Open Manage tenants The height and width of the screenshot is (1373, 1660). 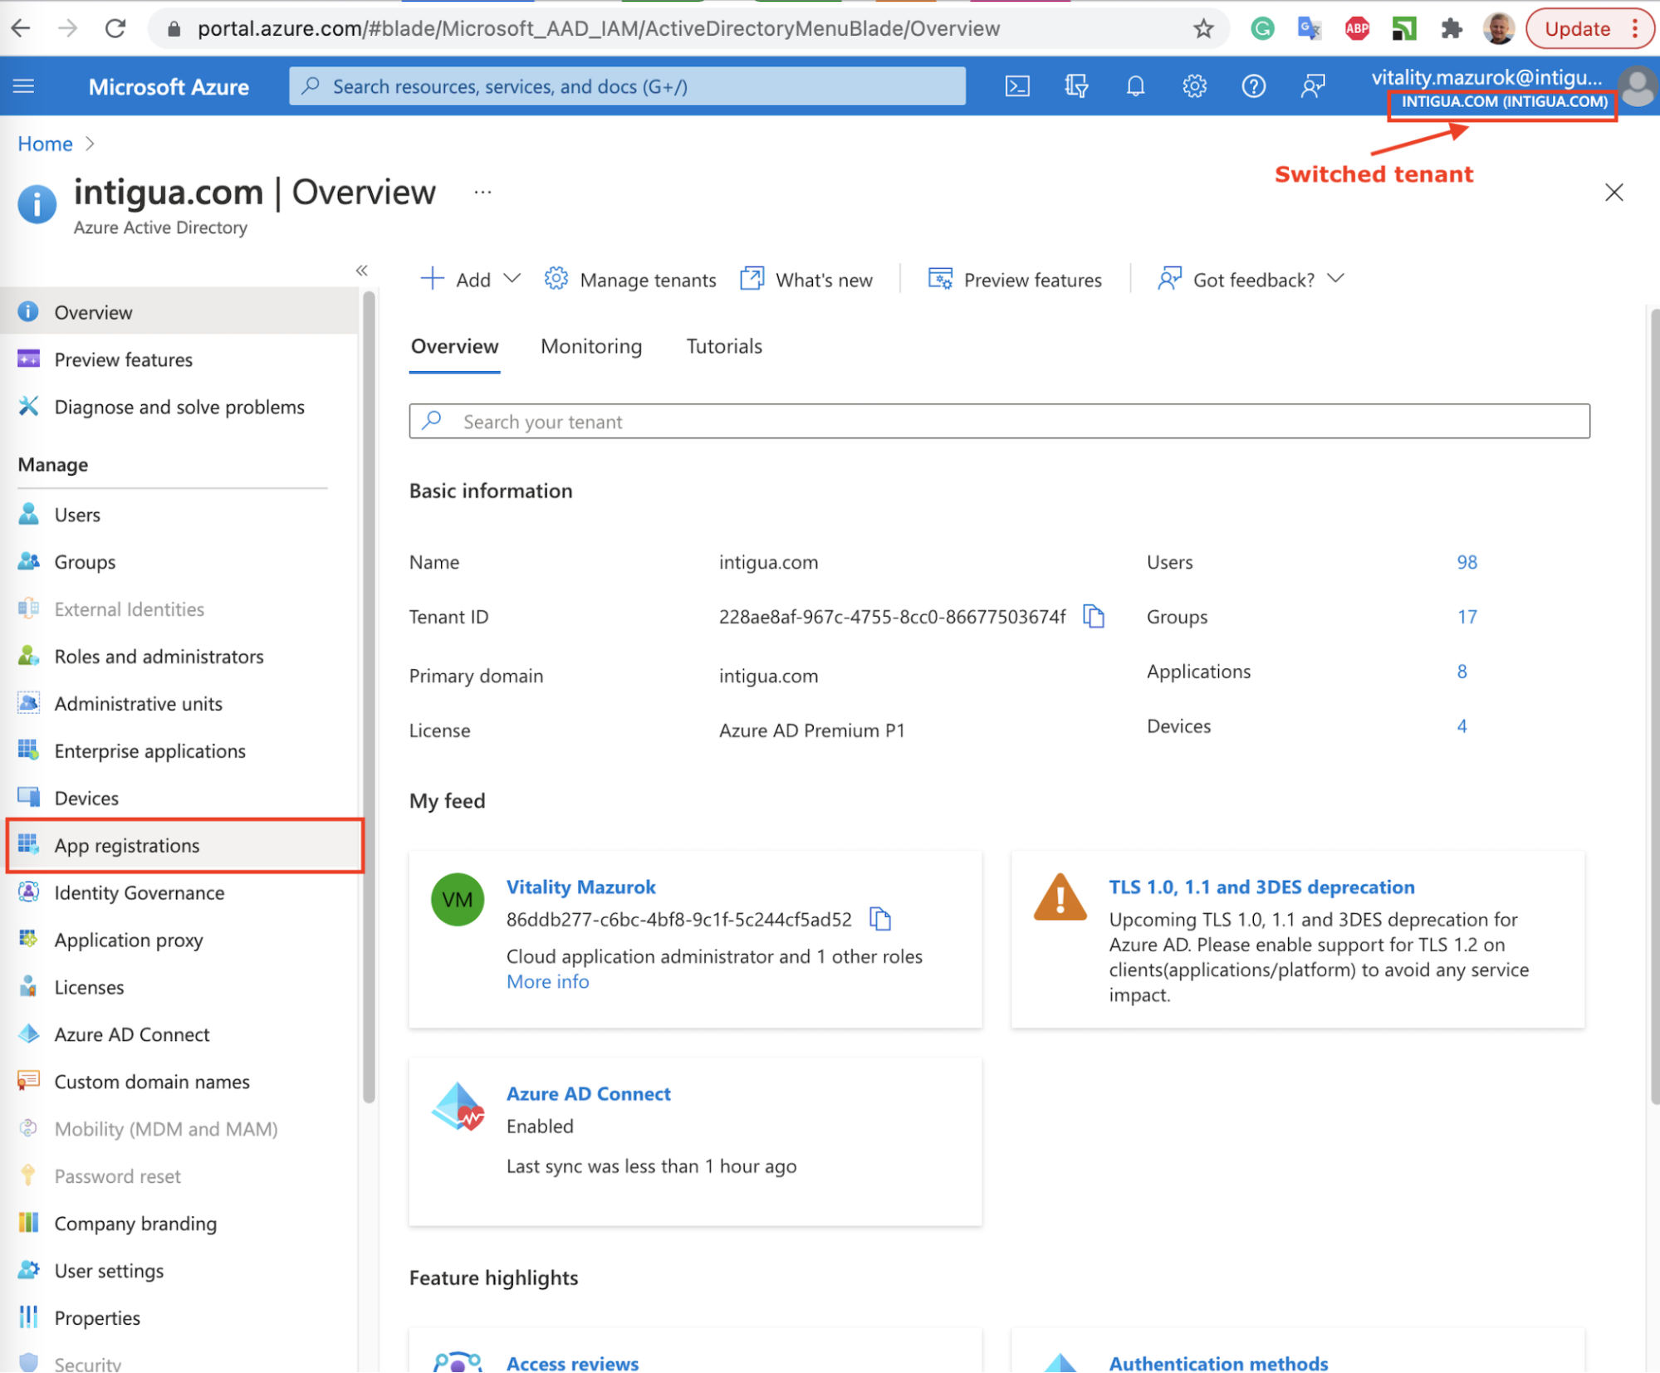[x=630, y=280]
